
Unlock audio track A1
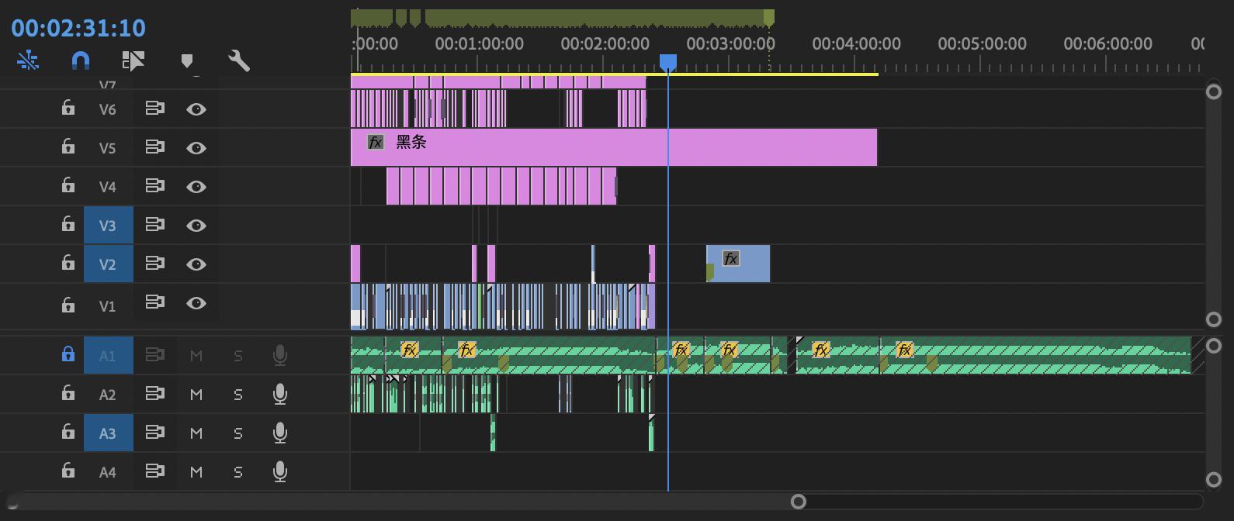click(68, 354)
